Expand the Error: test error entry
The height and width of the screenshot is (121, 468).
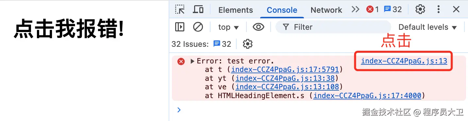192,61
